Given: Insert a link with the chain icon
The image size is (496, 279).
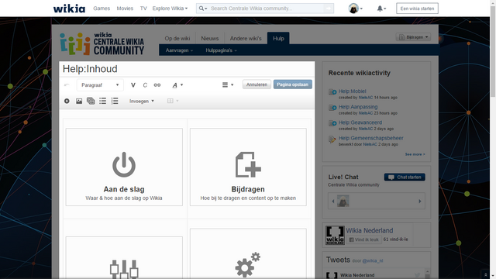Looking at the screenshot, I should (x=157, y=84).
